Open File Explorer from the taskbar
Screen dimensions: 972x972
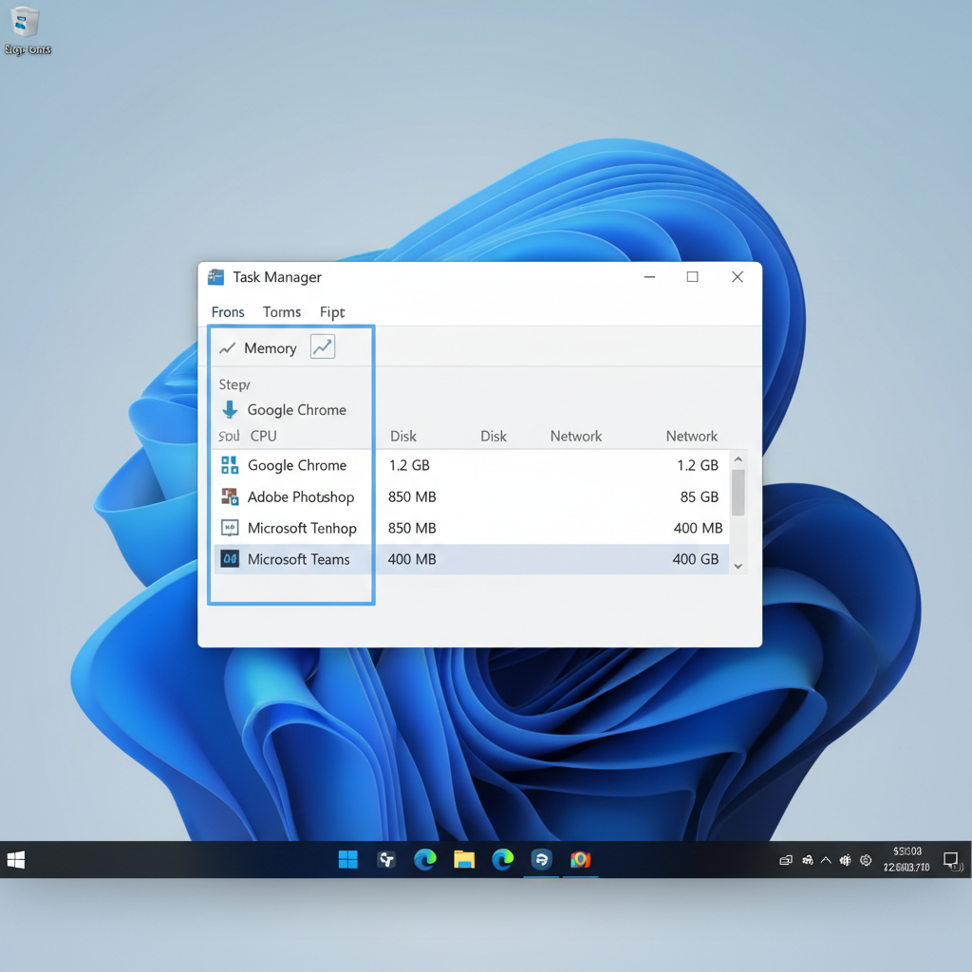[463, 860]
